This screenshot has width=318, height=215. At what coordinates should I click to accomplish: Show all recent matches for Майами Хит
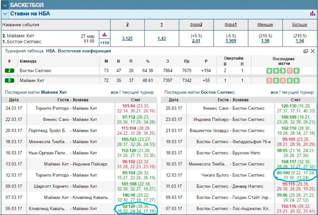point(114,93)
